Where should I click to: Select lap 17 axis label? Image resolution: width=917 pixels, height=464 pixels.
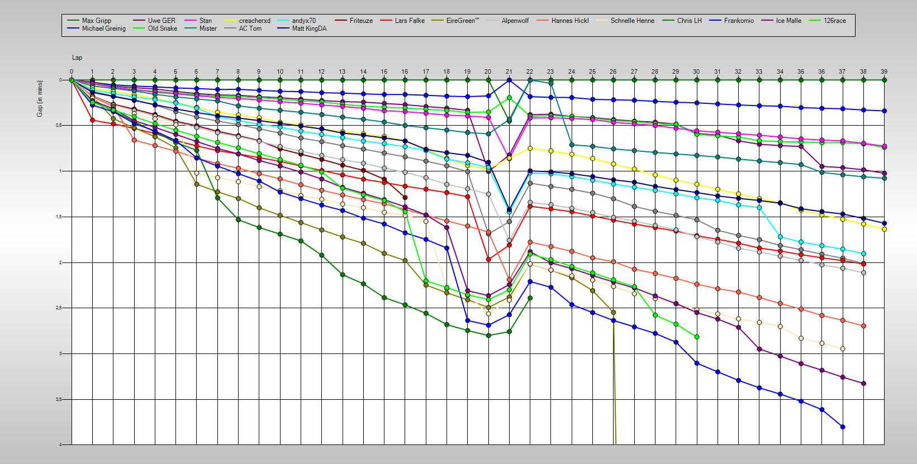tap(426, 71)
